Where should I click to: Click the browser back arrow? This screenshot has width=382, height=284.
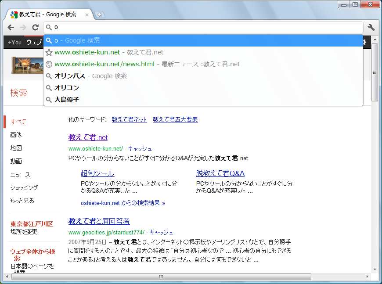(11, 27)
